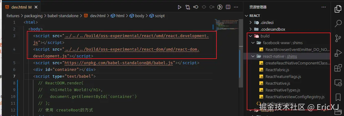Click the <html> tag on line 1
This screenshot has height=116, width=344.
click(x=31, y=22)
